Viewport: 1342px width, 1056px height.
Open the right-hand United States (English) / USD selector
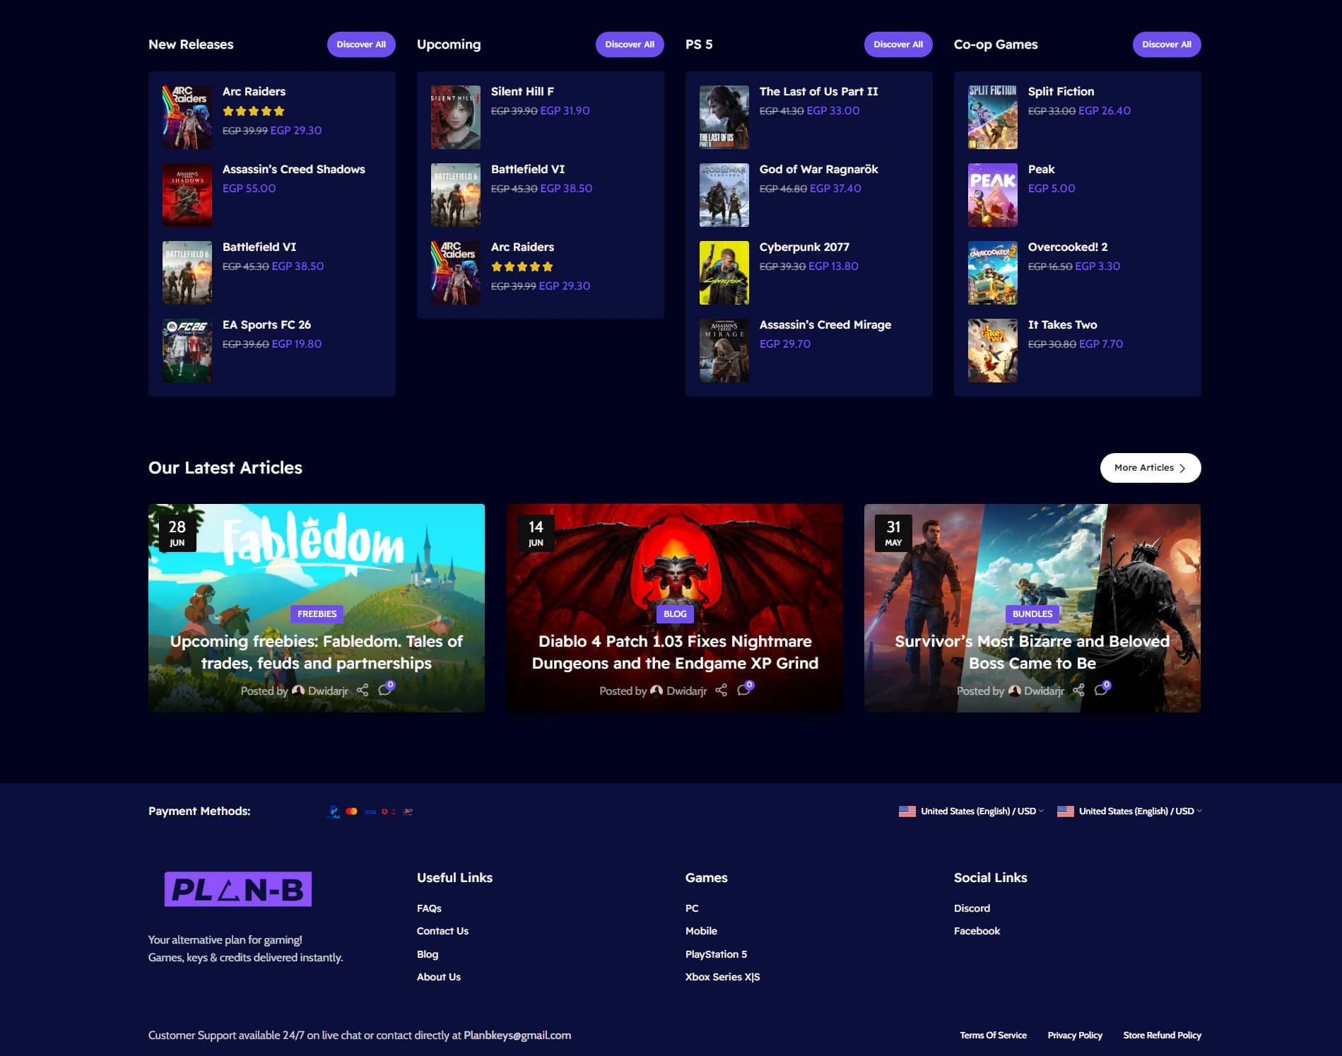(x=1129, y=811)
